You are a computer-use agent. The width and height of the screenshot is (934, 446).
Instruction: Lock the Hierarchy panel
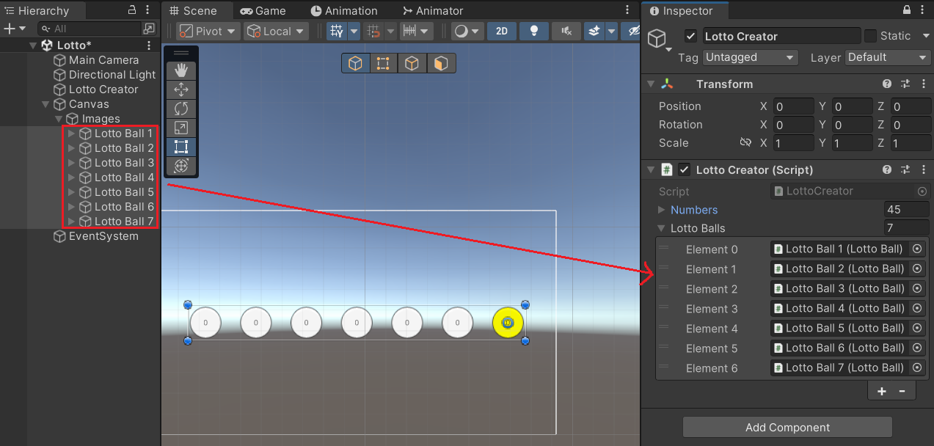click(x=132, y=10)
